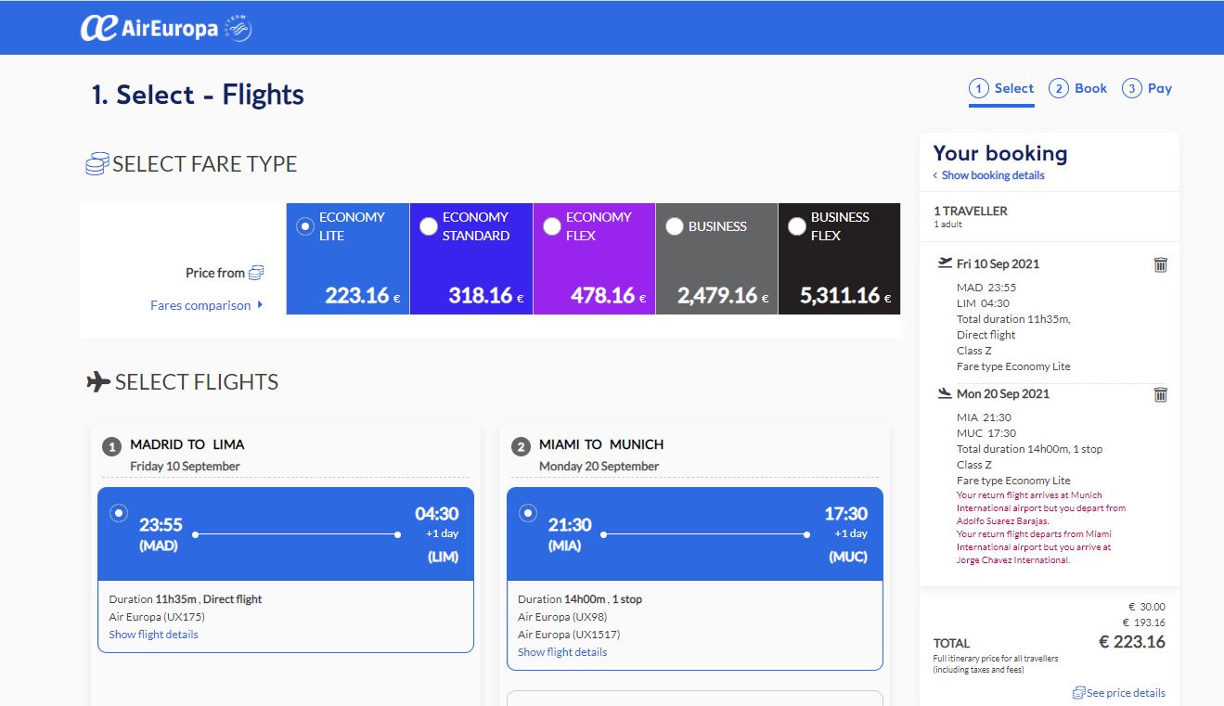Click the 1. Select - Flights heading
The image size is (1224, 706).
pyautogui.click(x=198, y=95)
